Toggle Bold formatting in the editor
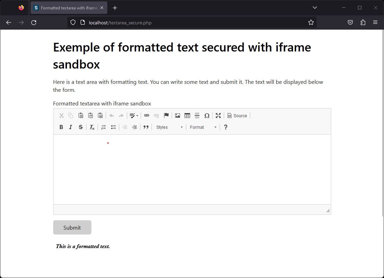This screenshot has width=384, height=278. pyautogui.click(x=61, y=127)
